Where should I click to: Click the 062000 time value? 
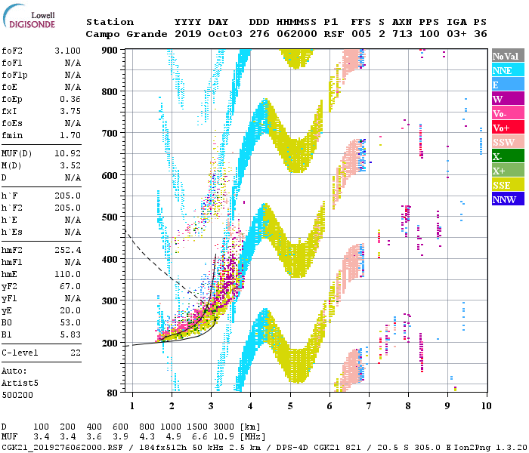pyautogui.click(x=296, y=34)
